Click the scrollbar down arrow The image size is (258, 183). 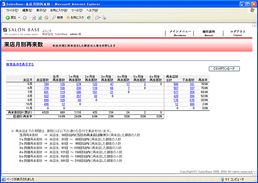[x=254, y=173]
